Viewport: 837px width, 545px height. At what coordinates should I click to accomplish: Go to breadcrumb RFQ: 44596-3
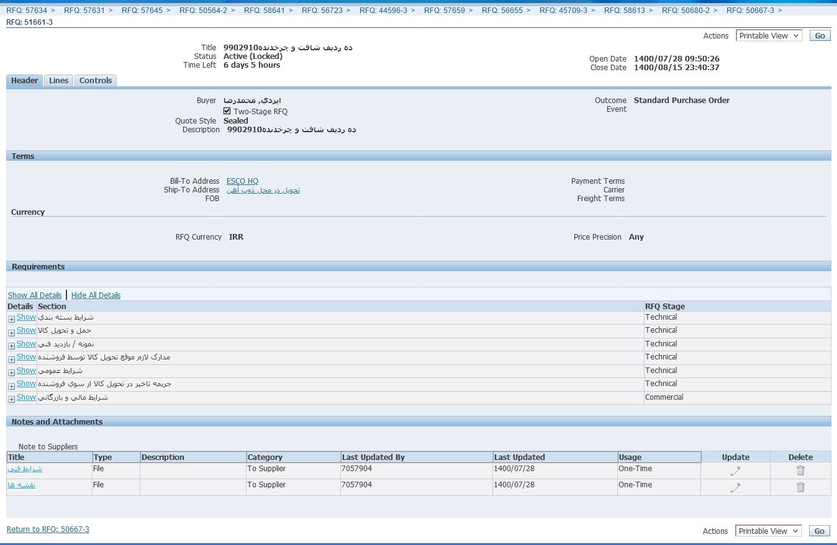pyautogui.click(x=383, y=11)
